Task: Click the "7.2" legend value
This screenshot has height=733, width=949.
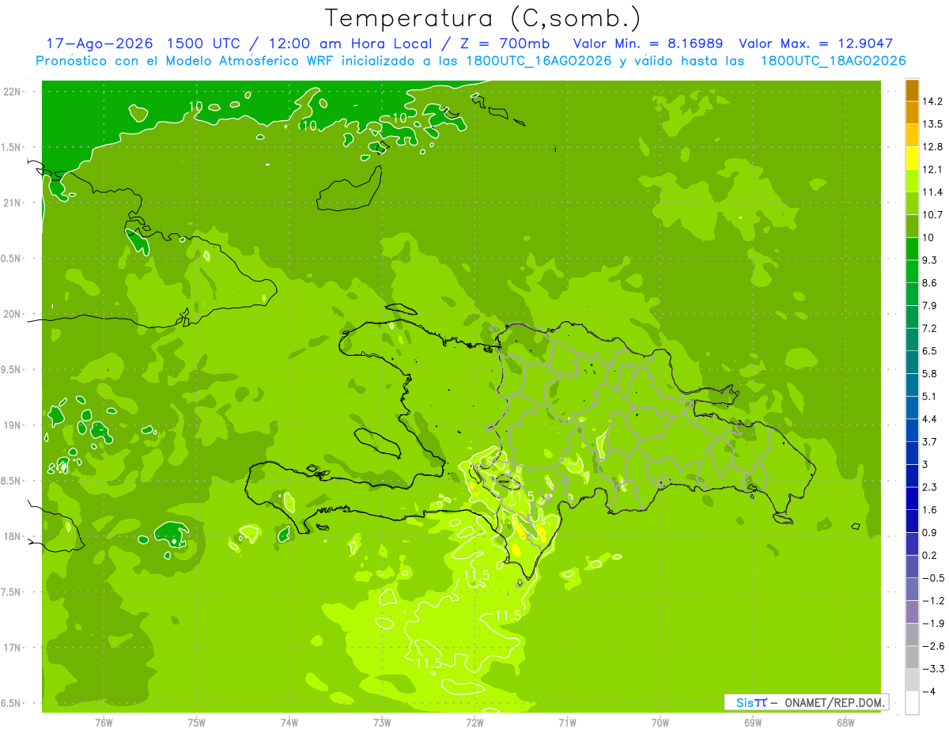Action: [x=930, y=328]
